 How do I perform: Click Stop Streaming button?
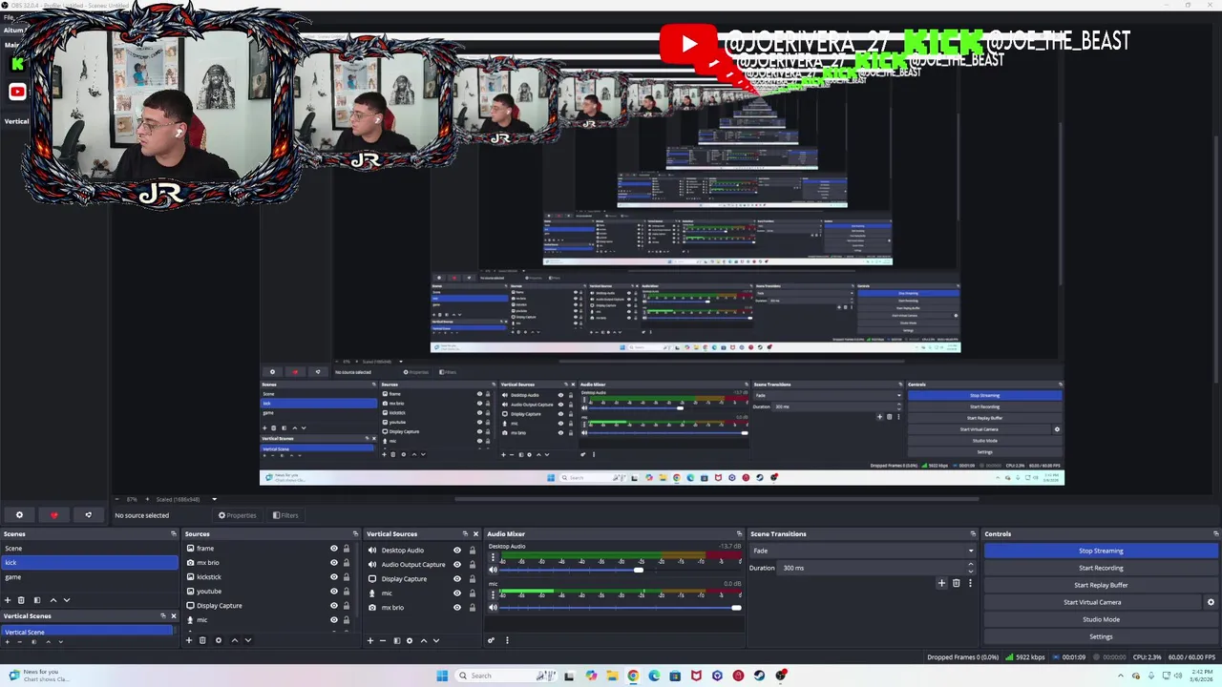pos(1101,551)
